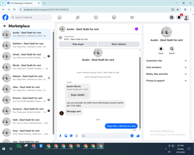Image resolution: width=194 pixels, height=155 pixels.
Task: Open the Sony 2bed 1bath conversation
Action: [26, 132]
